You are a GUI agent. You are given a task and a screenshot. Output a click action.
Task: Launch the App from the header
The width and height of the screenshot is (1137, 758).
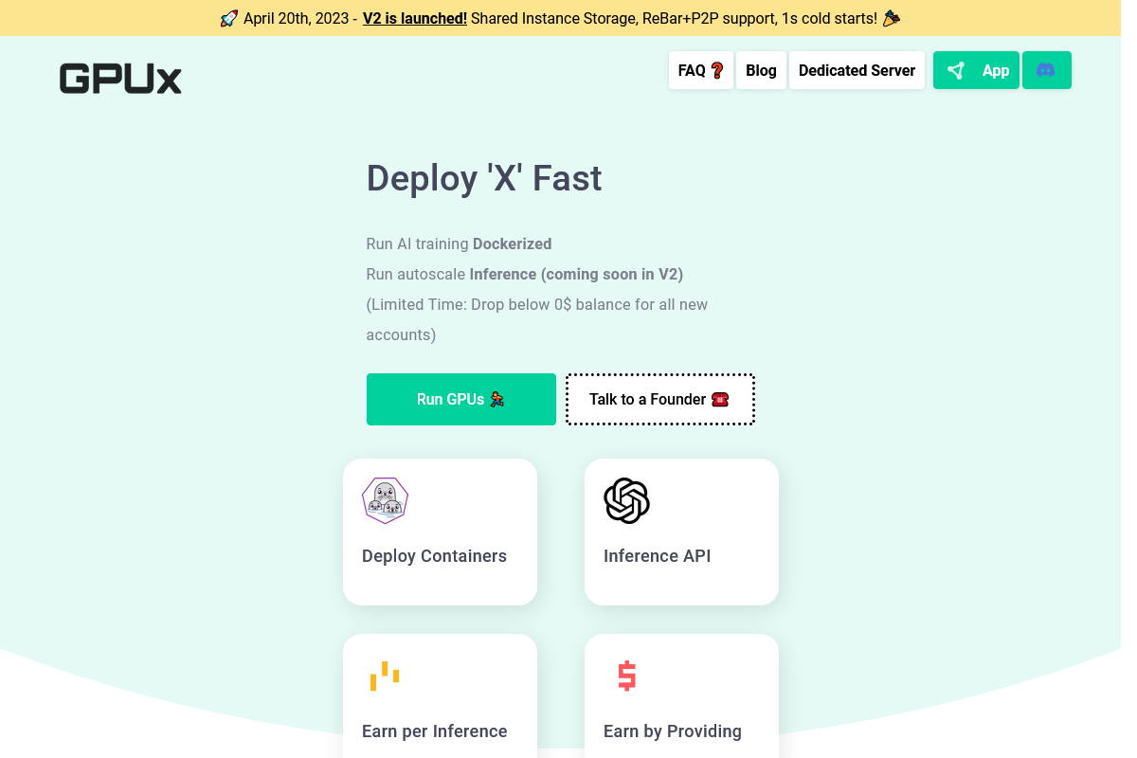pos(976,70)
